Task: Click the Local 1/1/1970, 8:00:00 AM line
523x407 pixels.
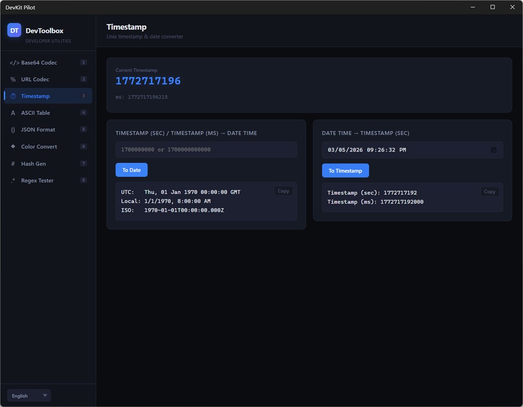Action: point(166,201)
